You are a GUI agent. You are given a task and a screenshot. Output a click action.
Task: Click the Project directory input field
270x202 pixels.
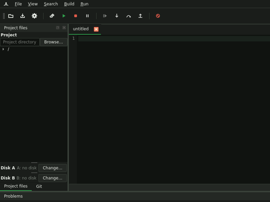(20, 42)
